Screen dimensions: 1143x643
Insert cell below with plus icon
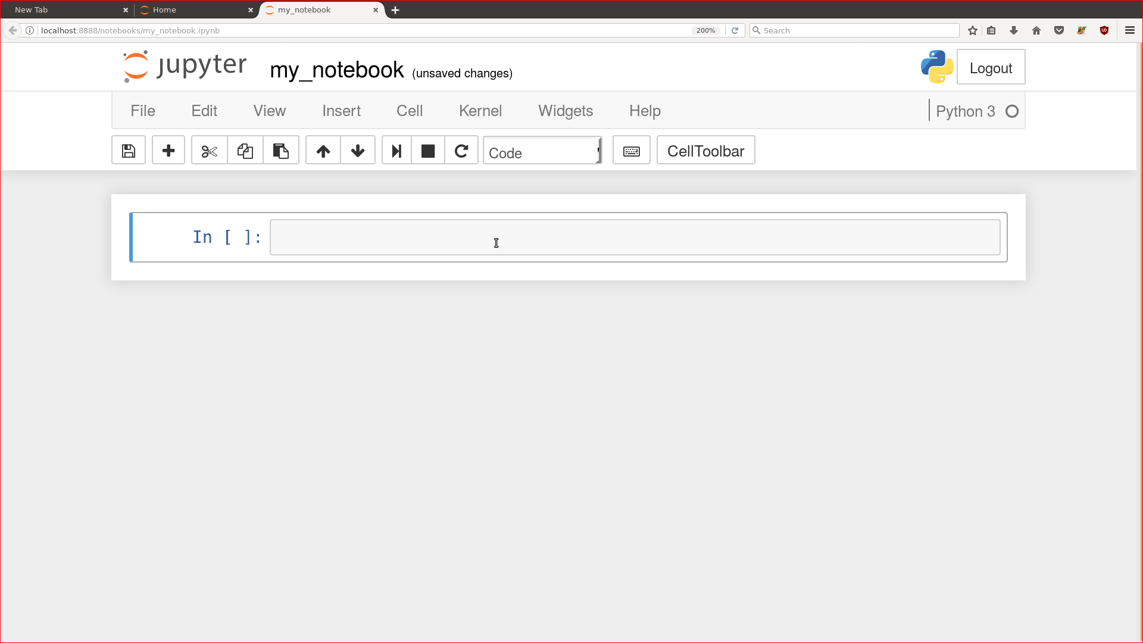(168, 151)
